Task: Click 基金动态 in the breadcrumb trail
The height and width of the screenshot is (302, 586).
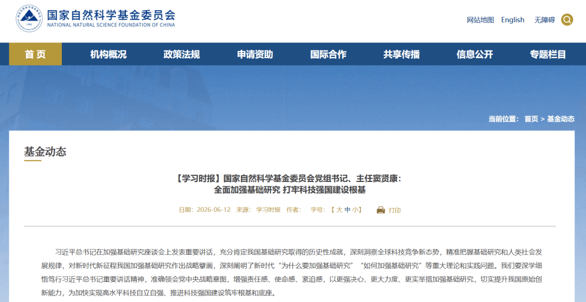Action: pyautogui.click(x=560, y=119)
